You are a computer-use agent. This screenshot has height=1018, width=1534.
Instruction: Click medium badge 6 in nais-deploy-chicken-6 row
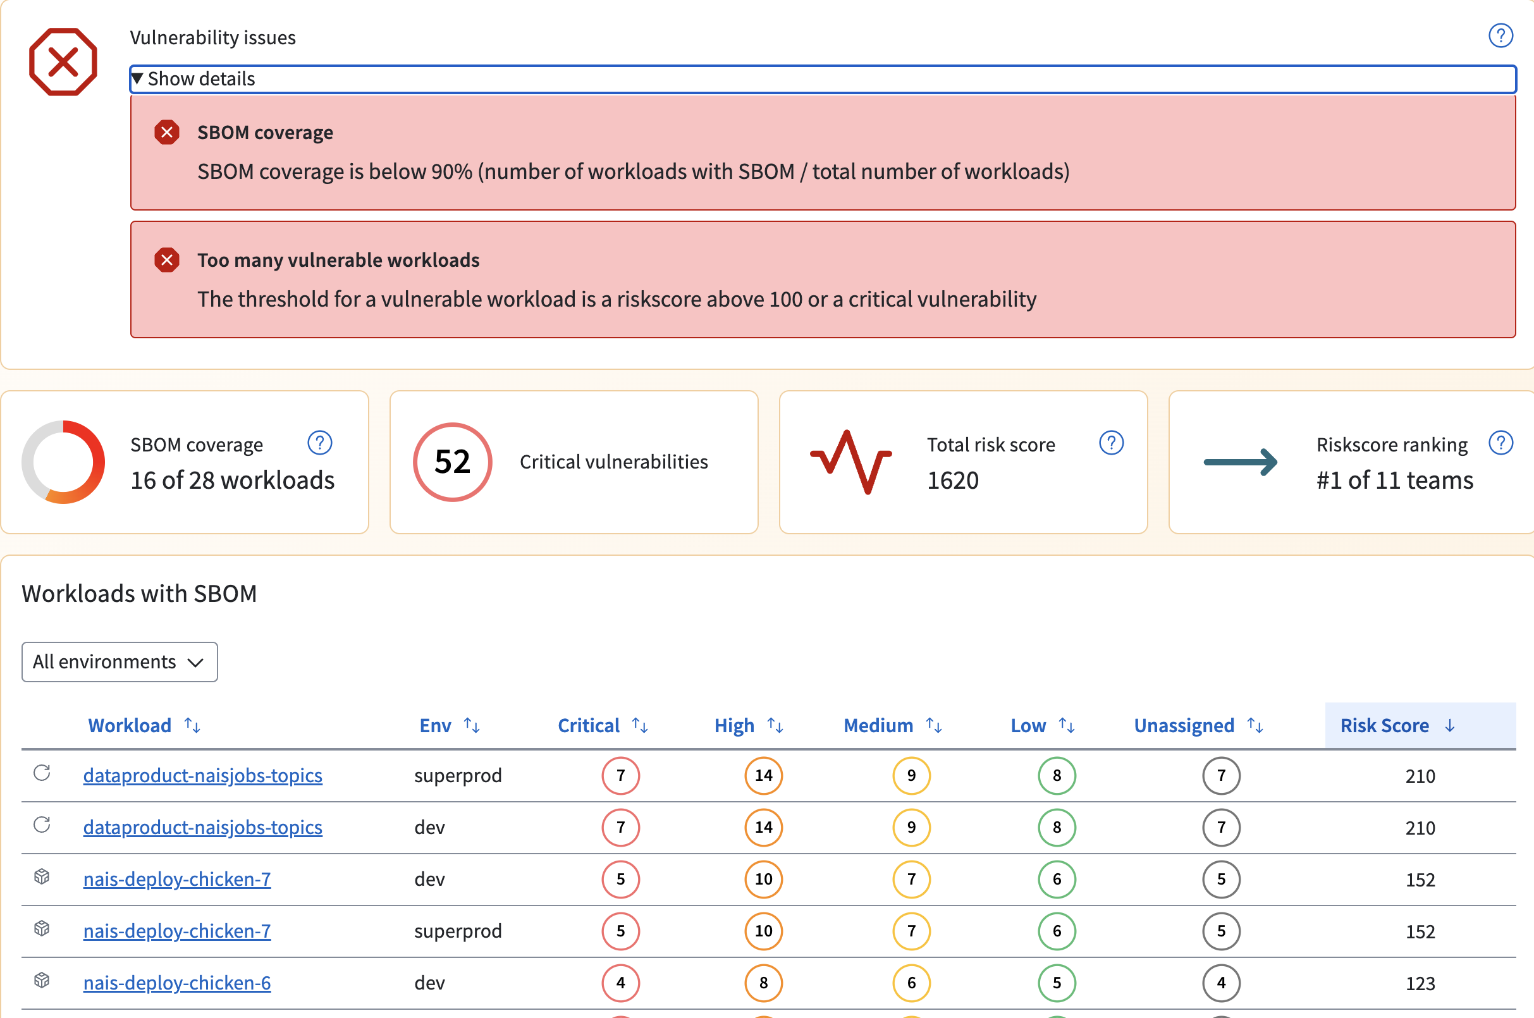click(x=911, y=983)
